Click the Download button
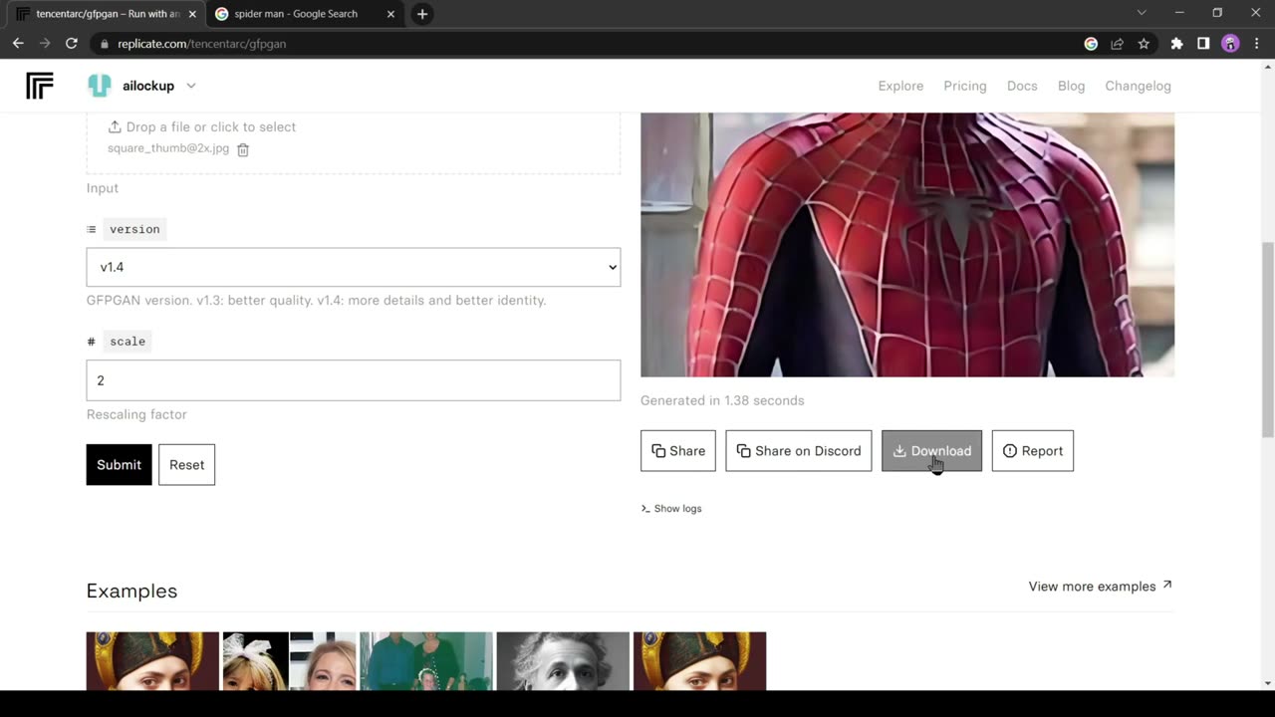The height and width of the screenshot is (717, 1275). [x=931, y=451]
